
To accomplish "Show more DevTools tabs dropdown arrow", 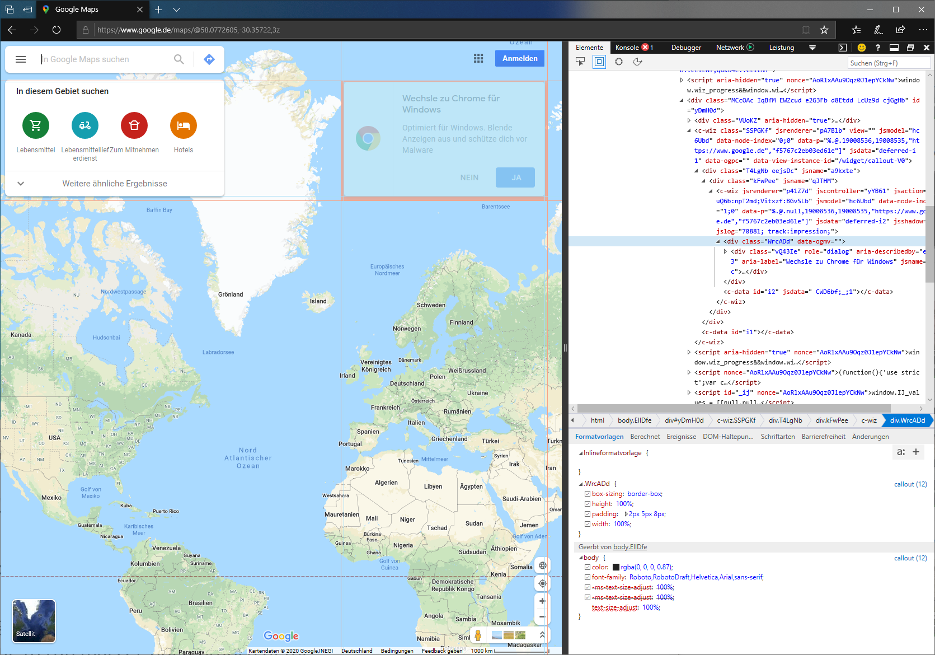I will pos(812,48).
